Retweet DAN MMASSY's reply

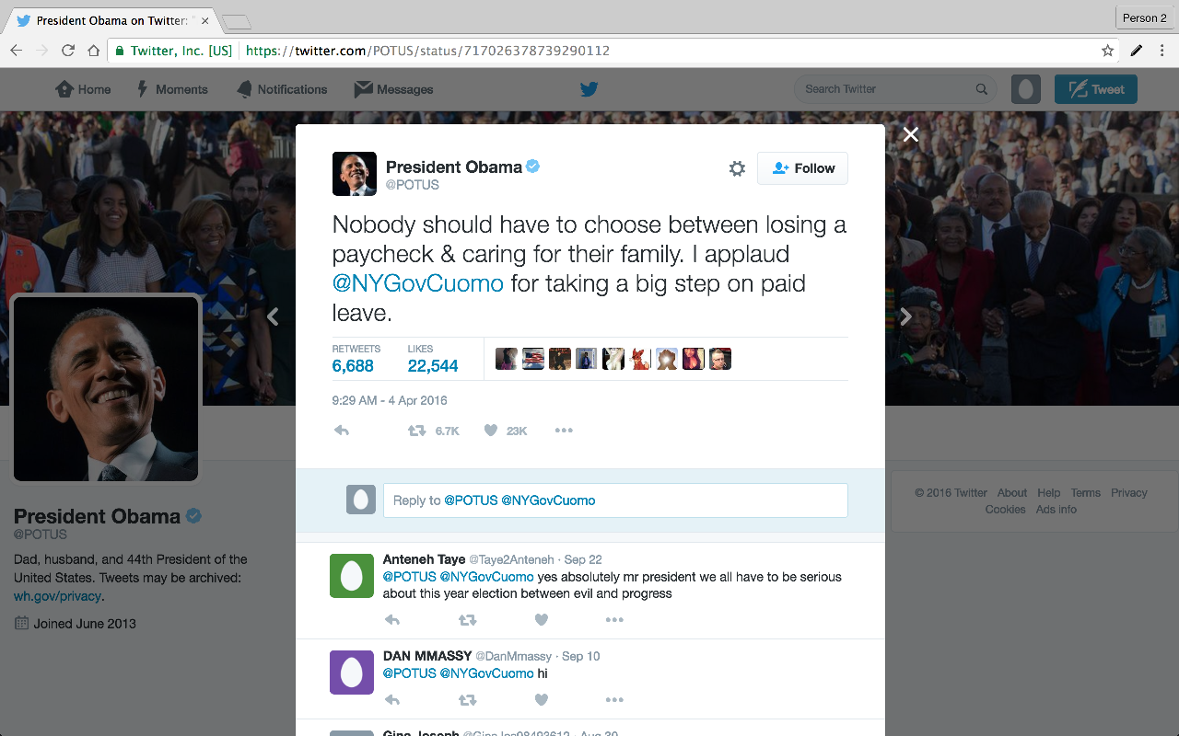(x=467, y=700)
